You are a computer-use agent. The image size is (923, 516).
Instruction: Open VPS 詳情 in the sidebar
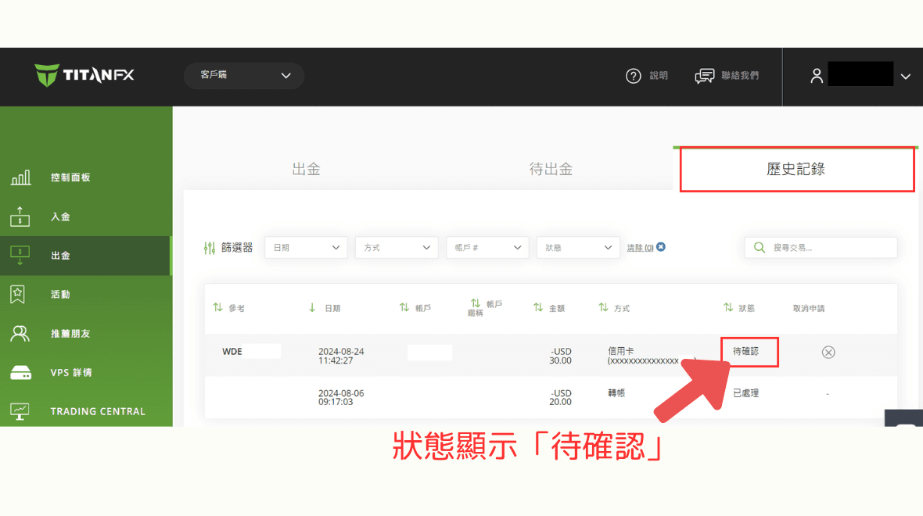click(71, 373)
